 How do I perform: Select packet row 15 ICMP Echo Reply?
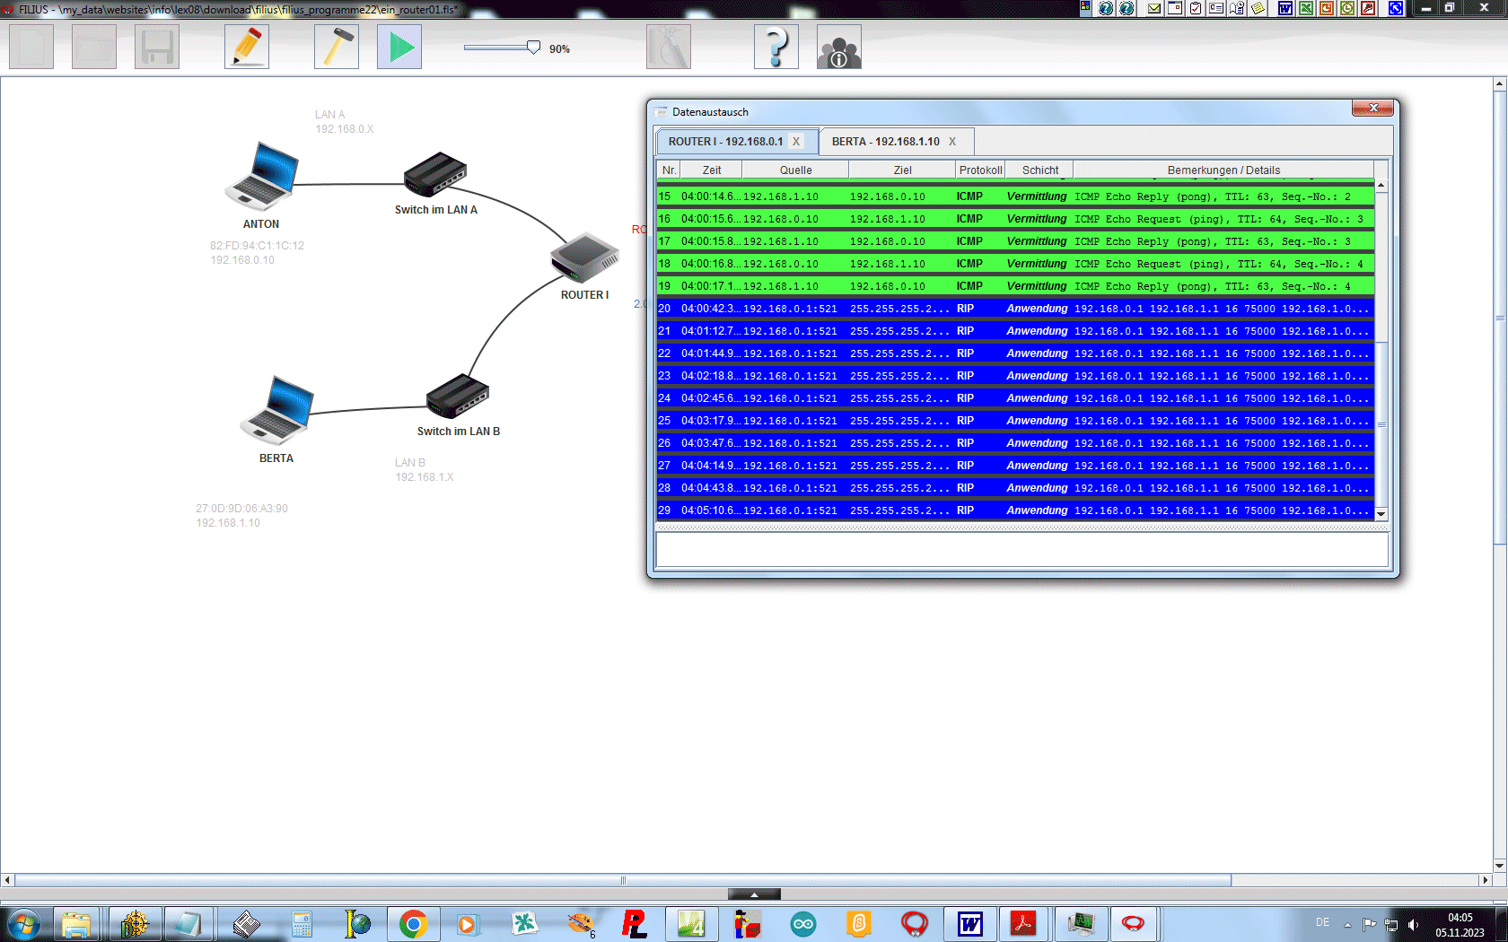pyautogui.click(x=1015, y=196)
